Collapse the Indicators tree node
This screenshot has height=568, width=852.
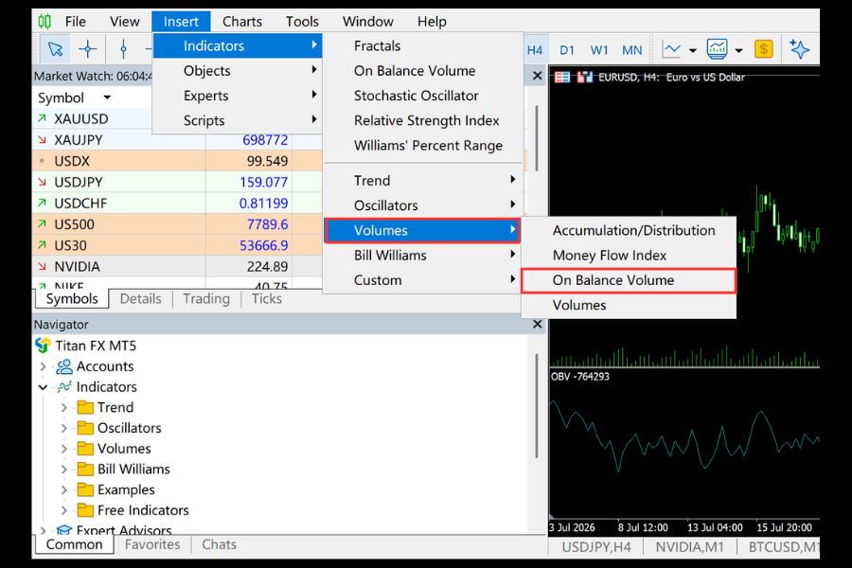[x=43, y=387]
